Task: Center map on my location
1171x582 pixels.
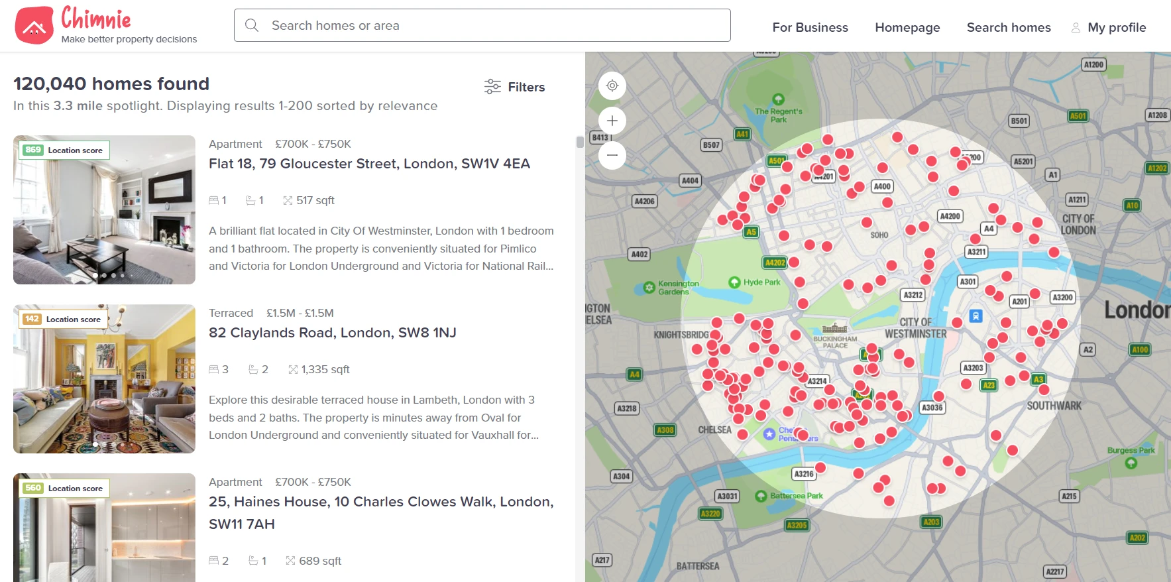Action: tap(612, 86)
